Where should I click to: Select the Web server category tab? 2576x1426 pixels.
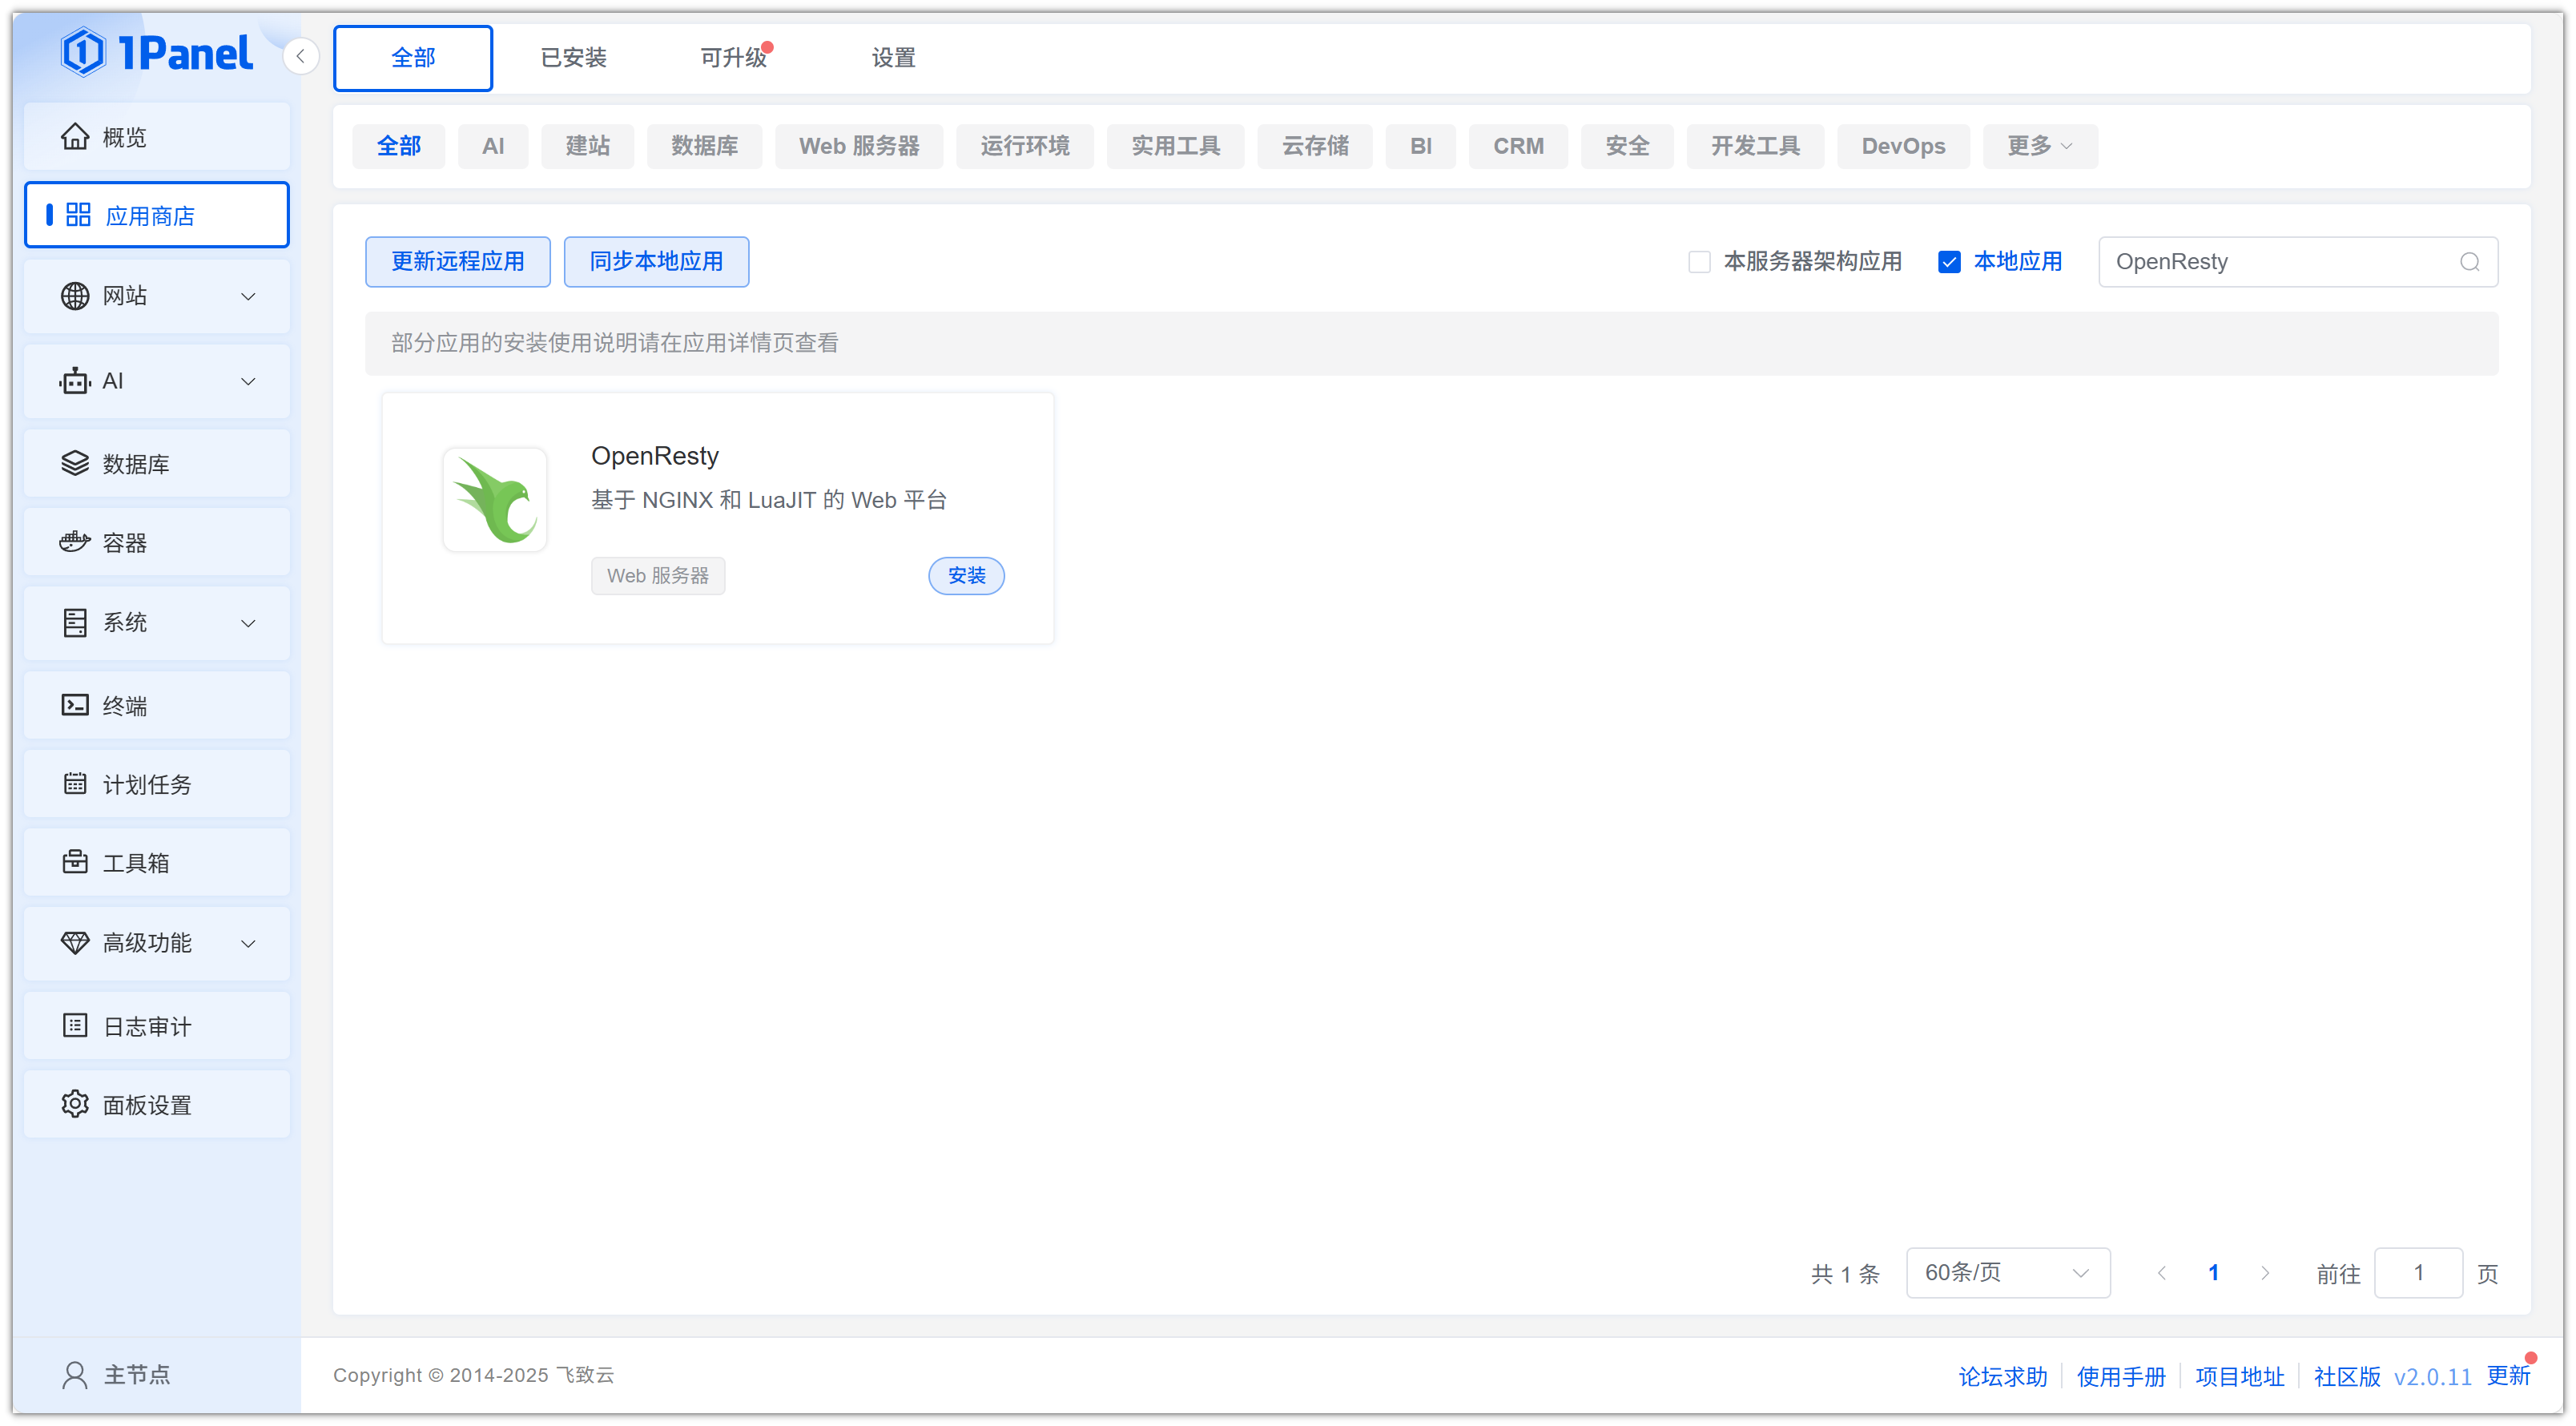858,146
